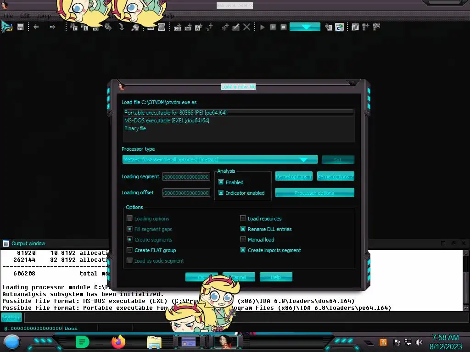
Task: Click the volume speaker tray icon
Action: [x=419, y=342]
